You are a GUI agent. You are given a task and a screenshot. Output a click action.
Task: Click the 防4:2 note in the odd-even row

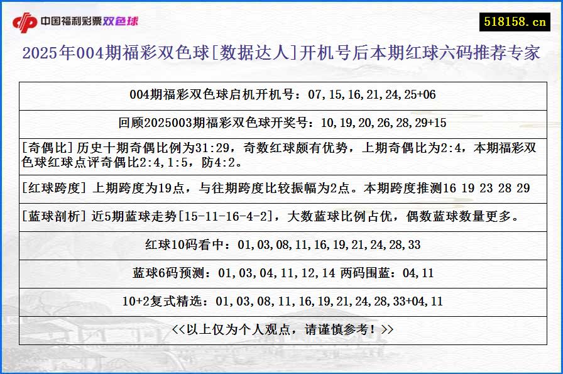(220, 165)
